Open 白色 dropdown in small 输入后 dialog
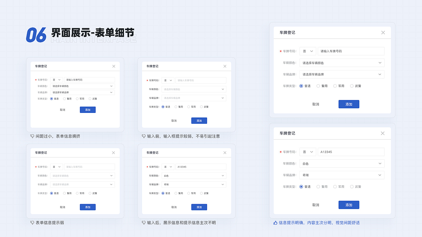This screenshot has height=237, width=422. [194, 176]
